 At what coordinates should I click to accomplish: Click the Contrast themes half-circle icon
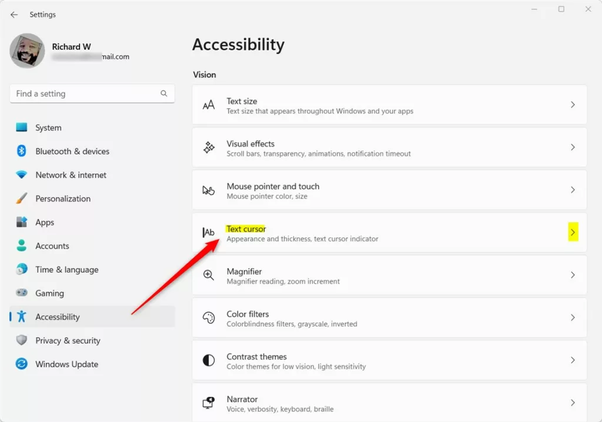coord(209,360)
